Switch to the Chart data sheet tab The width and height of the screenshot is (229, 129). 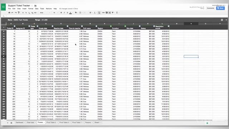tap(31, 123)
